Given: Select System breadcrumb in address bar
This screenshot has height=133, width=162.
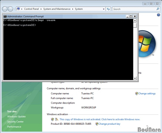Looking at the screenshot, I should coord(79,9).
